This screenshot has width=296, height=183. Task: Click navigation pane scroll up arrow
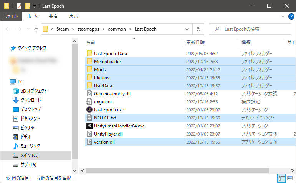pos(75,41)
